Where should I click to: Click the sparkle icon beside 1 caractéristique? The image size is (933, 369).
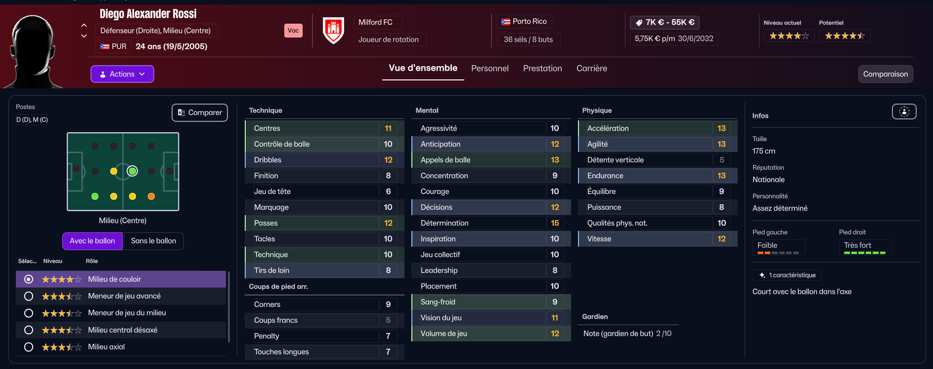pos(762,275)
